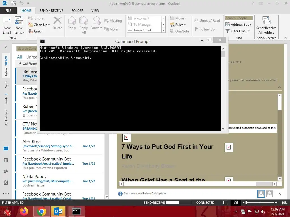Open the Junk dropdown menu

click(36, 31)
